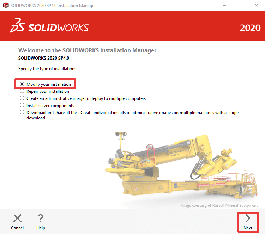Click the Next arrow button
This screenshot has height=234, width=265.
pyautogui.click(x=248, y=222)
